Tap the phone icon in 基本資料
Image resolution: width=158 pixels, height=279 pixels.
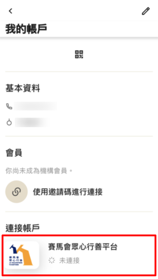(x=9, y=106)
